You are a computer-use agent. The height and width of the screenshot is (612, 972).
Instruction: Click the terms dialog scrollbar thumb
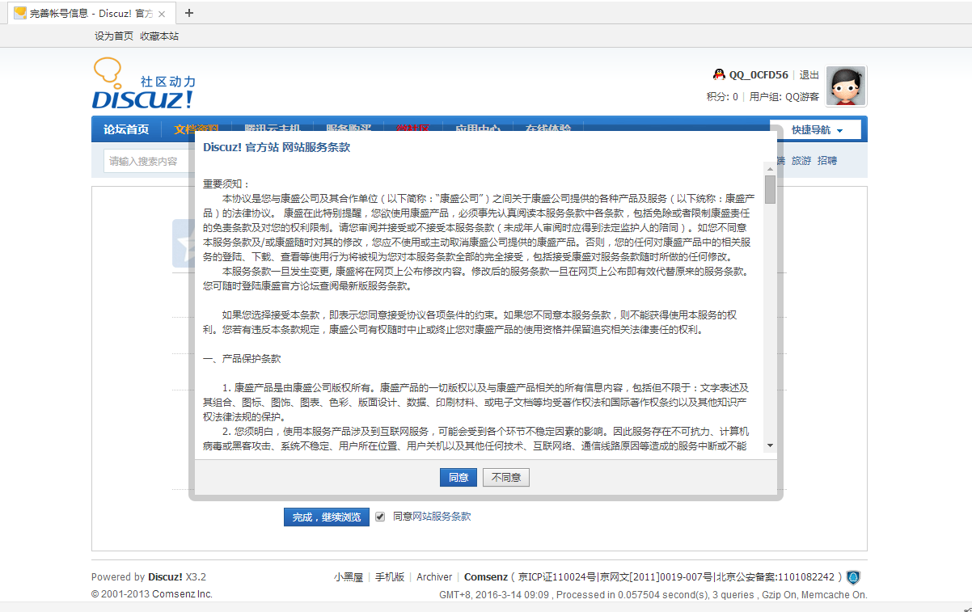pyautogui.click(x=770, y=189)
